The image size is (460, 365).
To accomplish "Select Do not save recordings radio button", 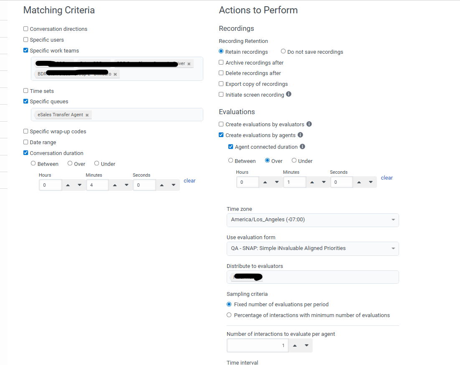I will coord(283,52).
